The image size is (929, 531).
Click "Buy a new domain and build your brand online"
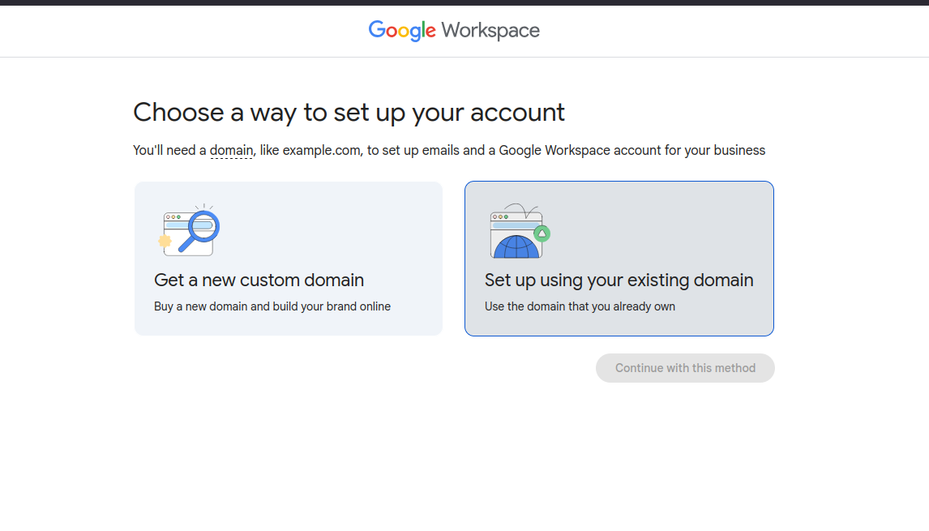(x=272, y=306)
